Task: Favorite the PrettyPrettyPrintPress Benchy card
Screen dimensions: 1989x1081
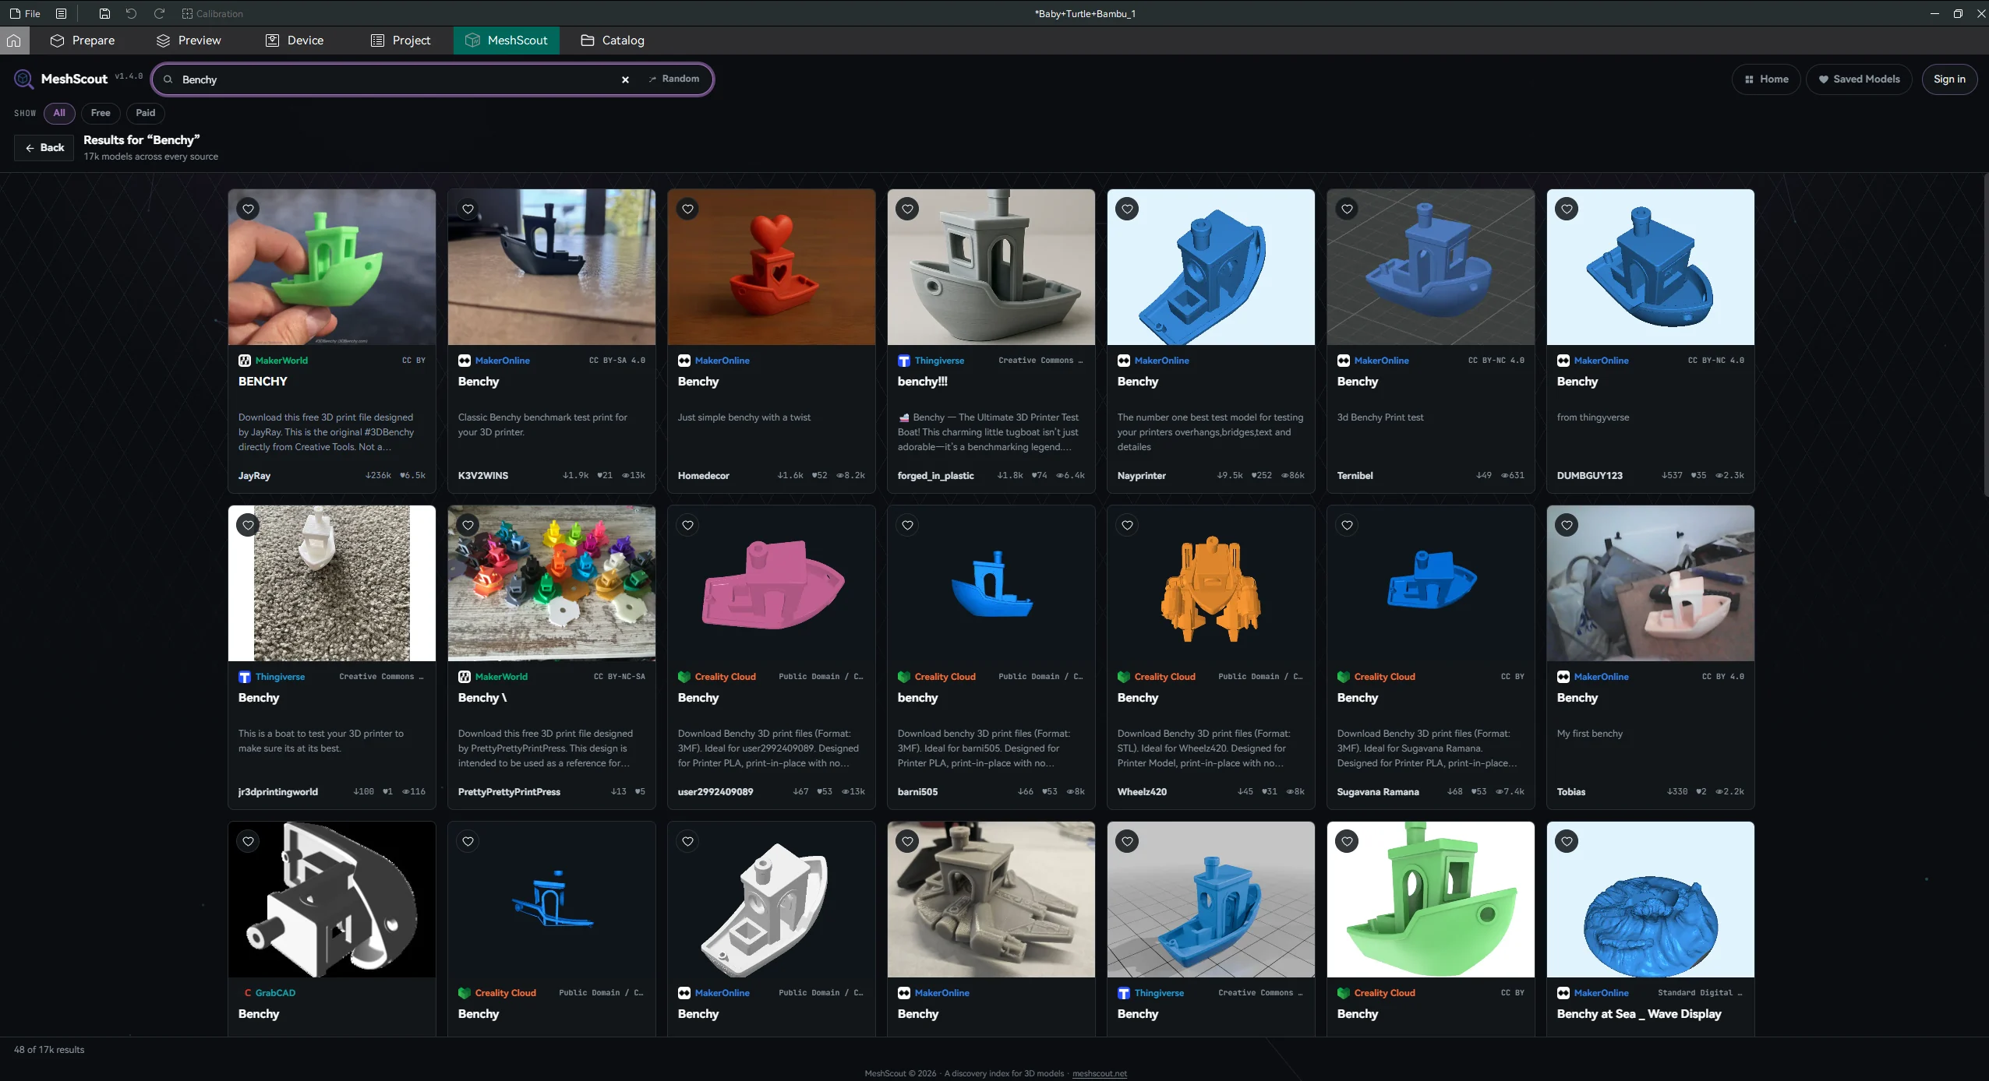Action: (x=468, y=525)
